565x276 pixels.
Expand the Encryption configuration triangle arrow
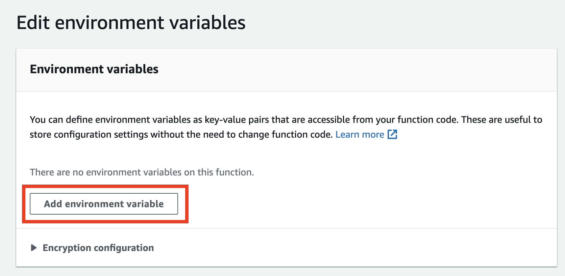(33, 248)
